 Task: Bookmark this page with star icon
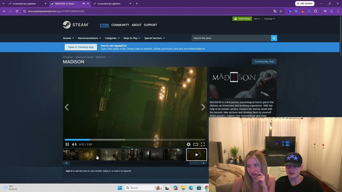pos(281,11)
